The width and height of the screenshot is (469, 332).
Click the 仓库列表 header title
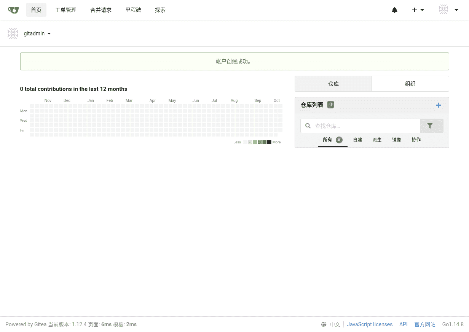pos(312,105)
